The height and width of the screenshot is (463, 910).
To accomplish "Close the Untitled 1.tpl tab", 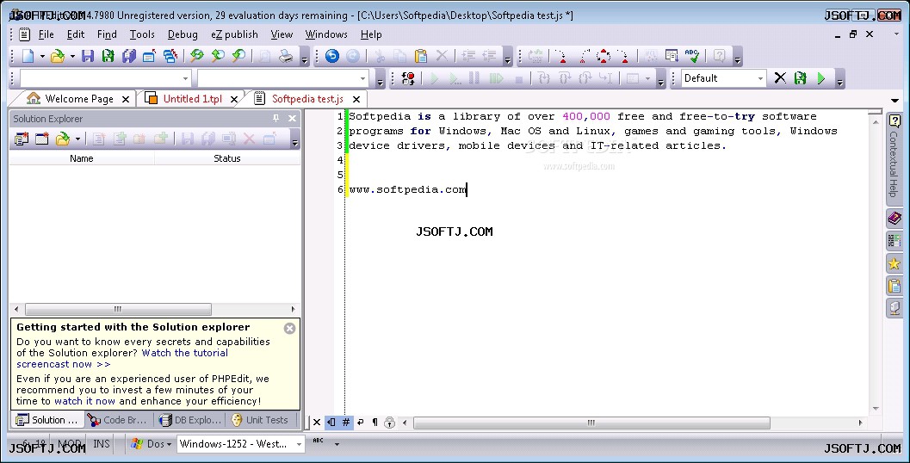I will [x=234, y=100].
